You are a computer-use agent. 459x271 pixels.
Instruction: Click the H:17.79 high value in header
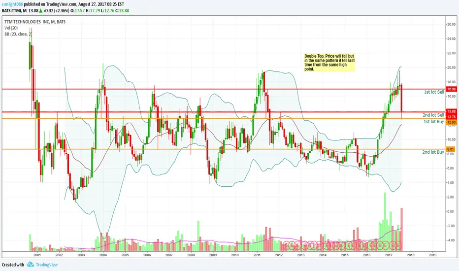pos(93,11)
